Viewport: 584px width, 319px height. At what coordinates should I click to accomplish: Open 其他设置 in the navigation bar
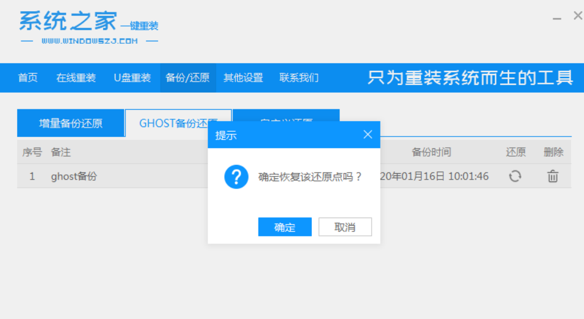click(x=243, y=78)
